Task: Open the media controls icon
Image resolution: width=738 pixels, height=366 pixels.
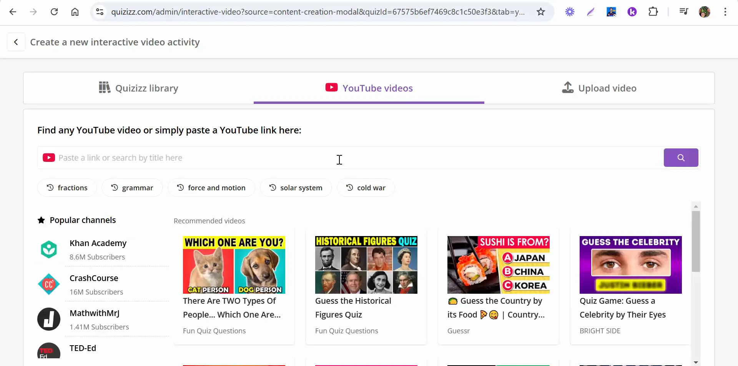Action: coord(683,12)
